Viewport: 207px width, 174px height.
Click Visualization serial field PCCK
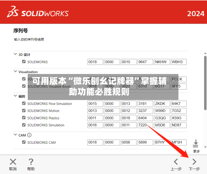click(179, 79)
